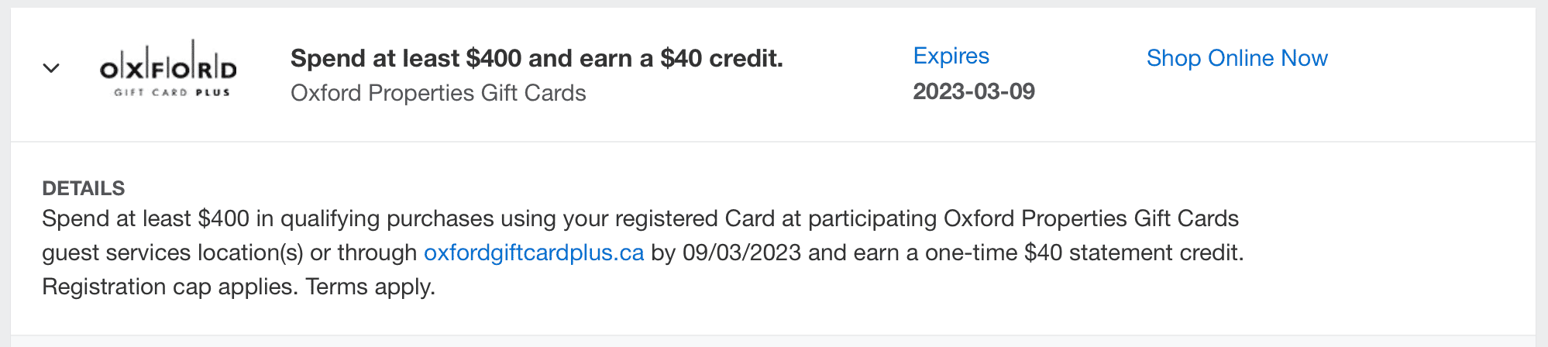Screen dimensions: 1548x347
Task: Open the Shop Online Now link
Action: pos(1237,58)
